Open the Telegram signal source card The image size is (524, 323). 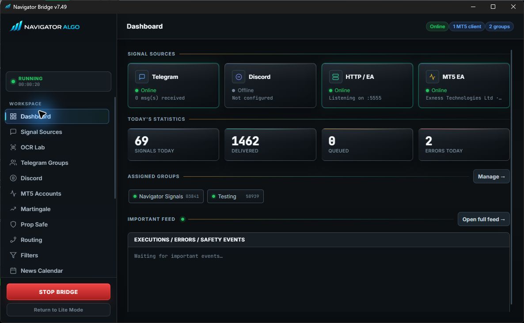coord(174,85)
